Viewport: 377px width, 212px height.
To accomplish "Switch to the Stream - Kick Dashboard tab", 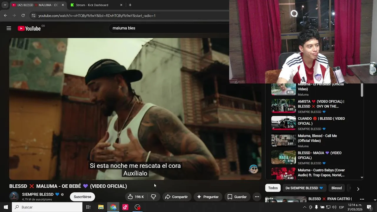I will 96,5.
